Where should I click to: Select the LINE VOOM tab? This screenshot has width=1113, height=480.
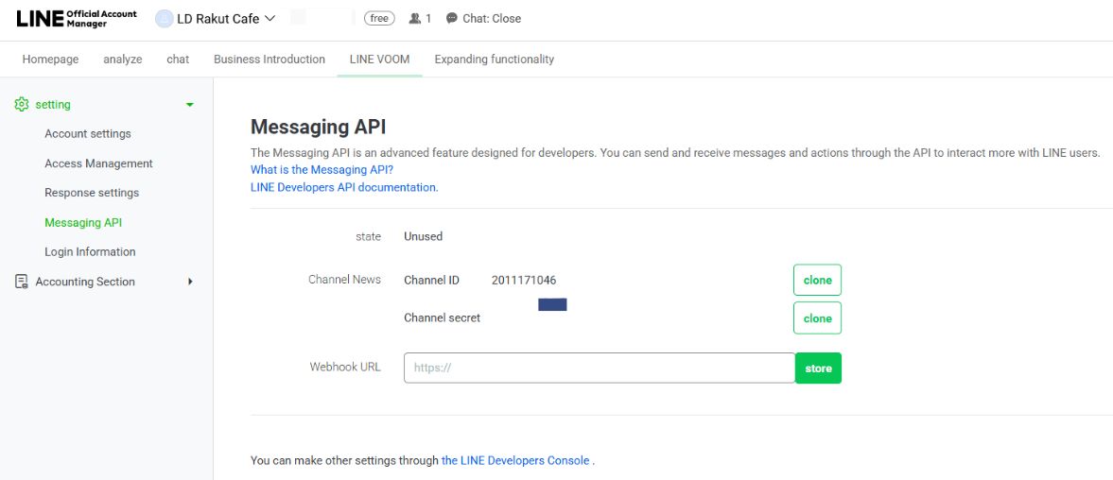tap(380, 60)
